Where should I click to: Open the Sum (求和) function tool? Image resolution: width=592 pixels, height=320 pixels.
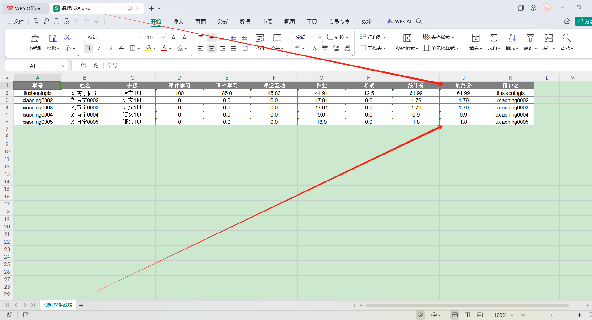(x=494, y=38)
